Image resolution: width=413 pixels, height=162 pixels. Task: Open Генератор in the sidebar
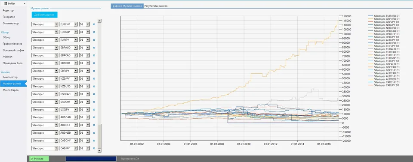click(9, 17)
